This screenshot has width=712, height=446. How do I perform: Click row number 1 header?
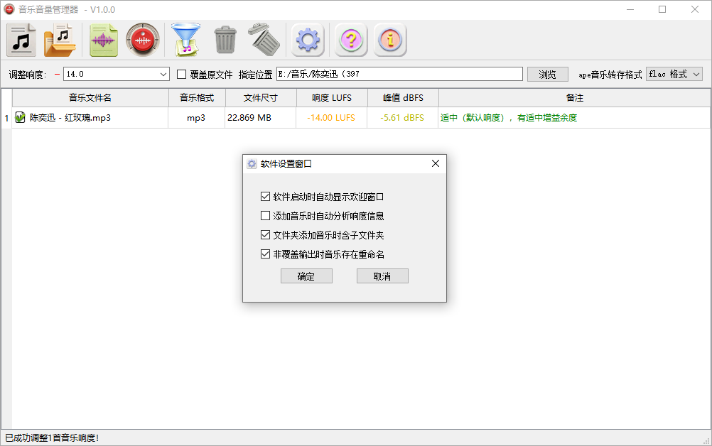click(x=6, y=118)
